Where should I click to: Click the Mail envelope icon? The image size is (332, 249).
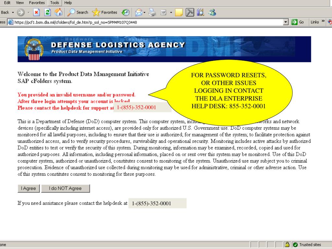tap(139, 13)
